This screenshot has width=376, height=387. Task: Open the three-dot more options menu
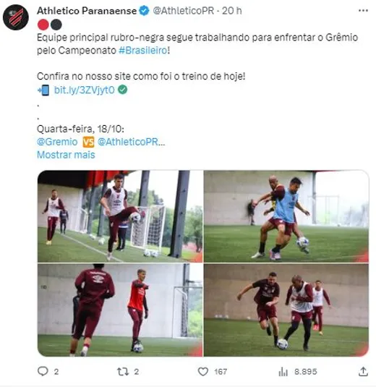pyautogui.click(x=363, y=11)
